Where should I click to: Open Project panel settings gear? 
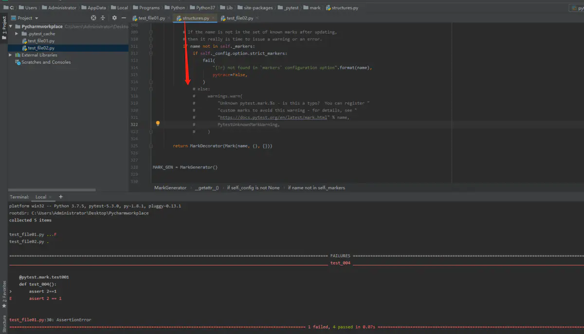tap(114, 18)
